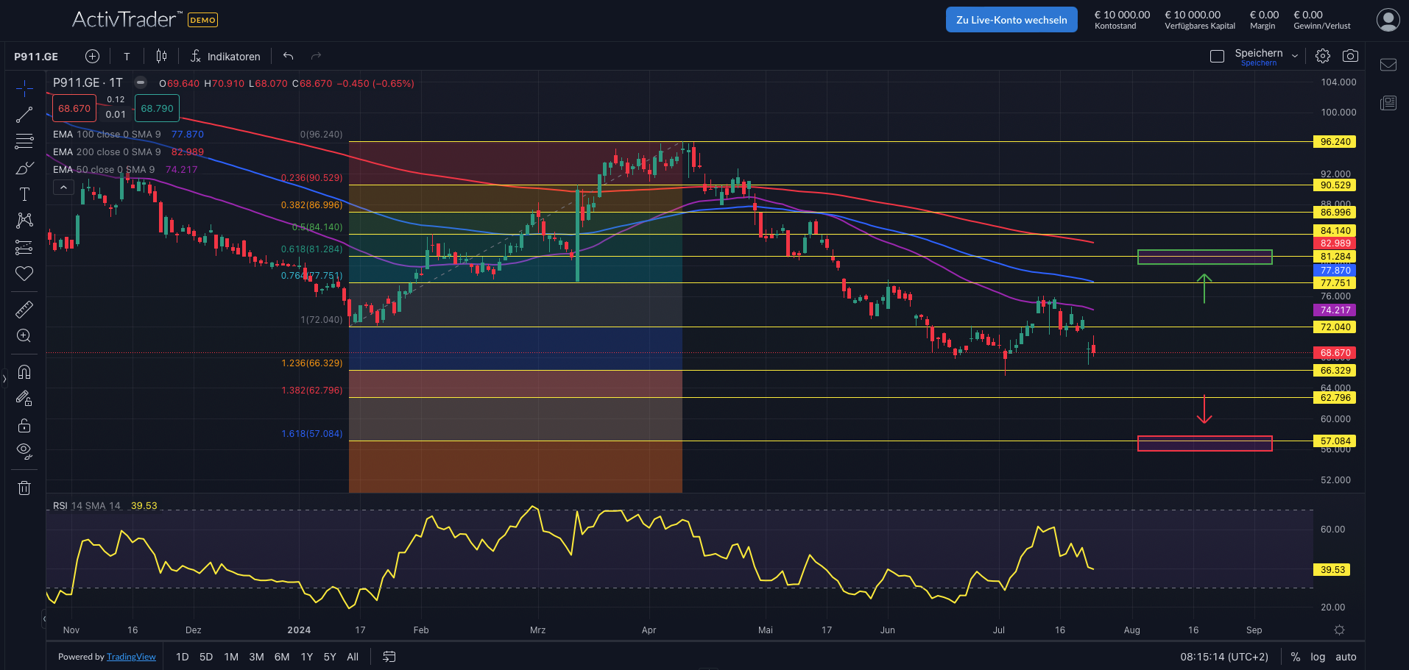The width and height of the screenshot is (1409, 670).
Task: Take a chart snapshot with camera icon
Action: [x=1350, y=56]
